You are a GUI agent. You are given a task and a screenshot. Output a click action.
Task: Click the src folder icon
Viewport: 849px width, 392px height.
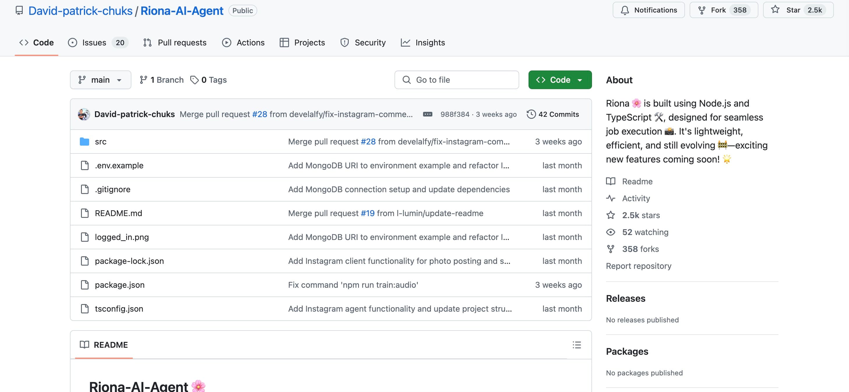coord(84,142)
